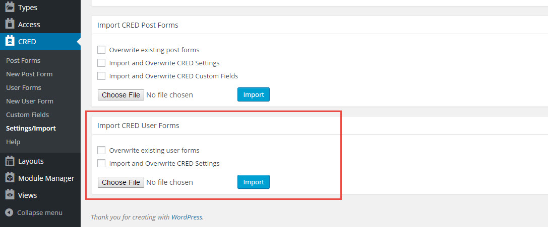The height and width of the screenshot is (227, 548).
Task: Check Import and Overwrite CRED Settings for post forms
Action: [x=101, y=63]
